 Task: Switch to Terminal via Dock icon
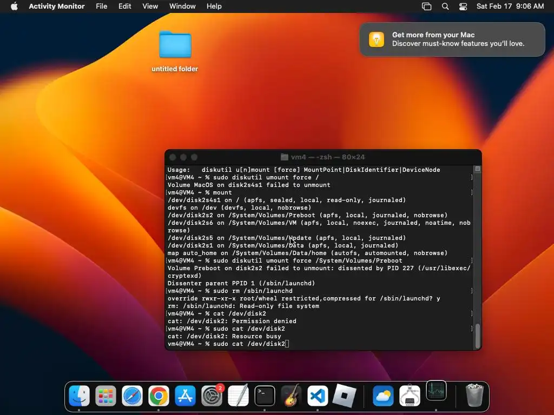tap(265, 396)
